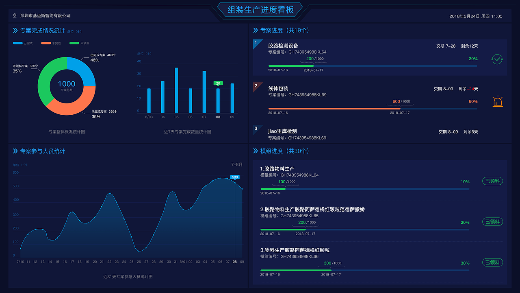Click the 60% percentage for 线体包装
Viewport: 520px width, 293px height.
(x=473, y=101)
